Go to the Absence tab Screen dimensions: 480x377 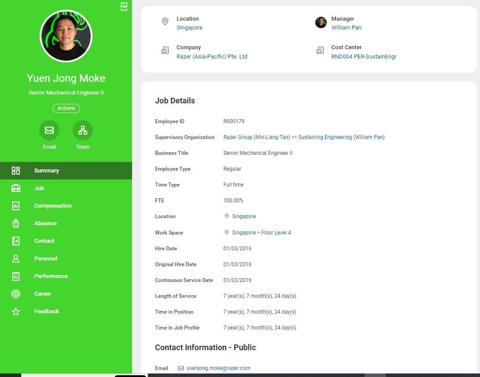tap(66, 223)
